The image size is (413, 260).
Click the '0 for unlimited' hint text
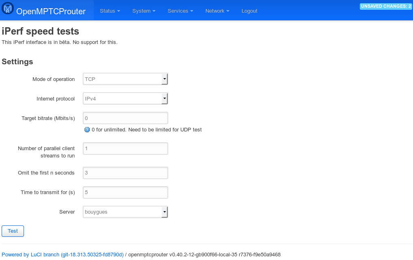pos(147,130)
